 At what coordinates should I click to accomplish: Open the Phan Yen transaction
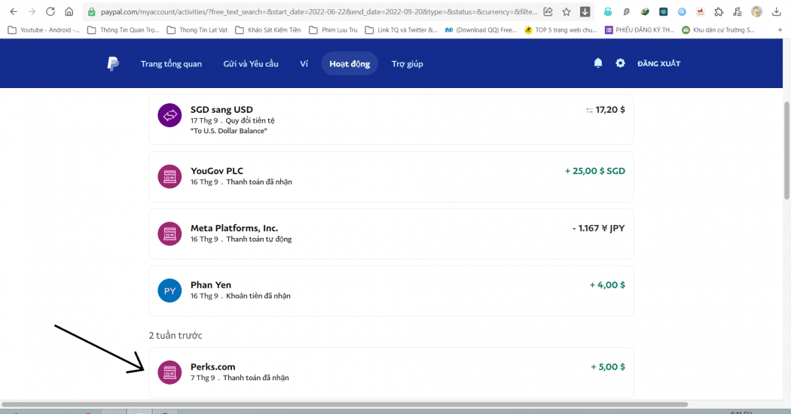tap(391, 291)
